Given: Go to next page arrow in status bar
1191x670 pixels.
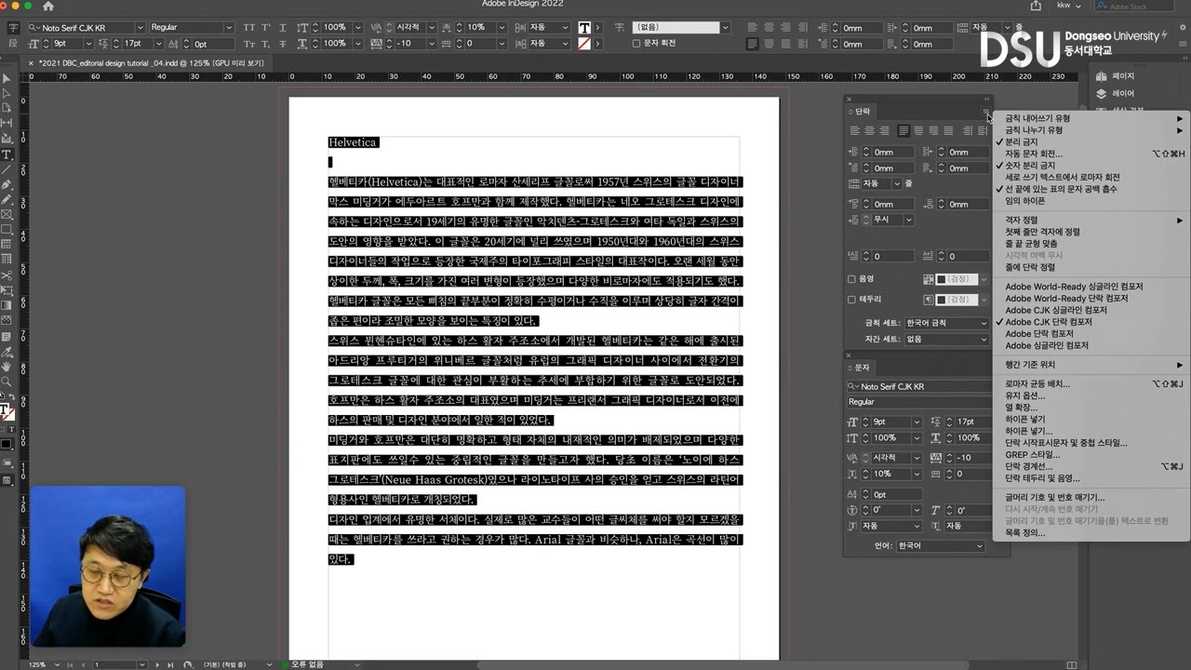Looking at the screenshot, I should (158, 664).
